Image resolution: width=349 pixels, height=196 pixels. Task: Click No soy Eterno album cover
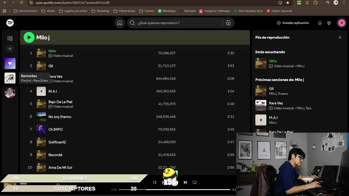click(x=41, y=117)
